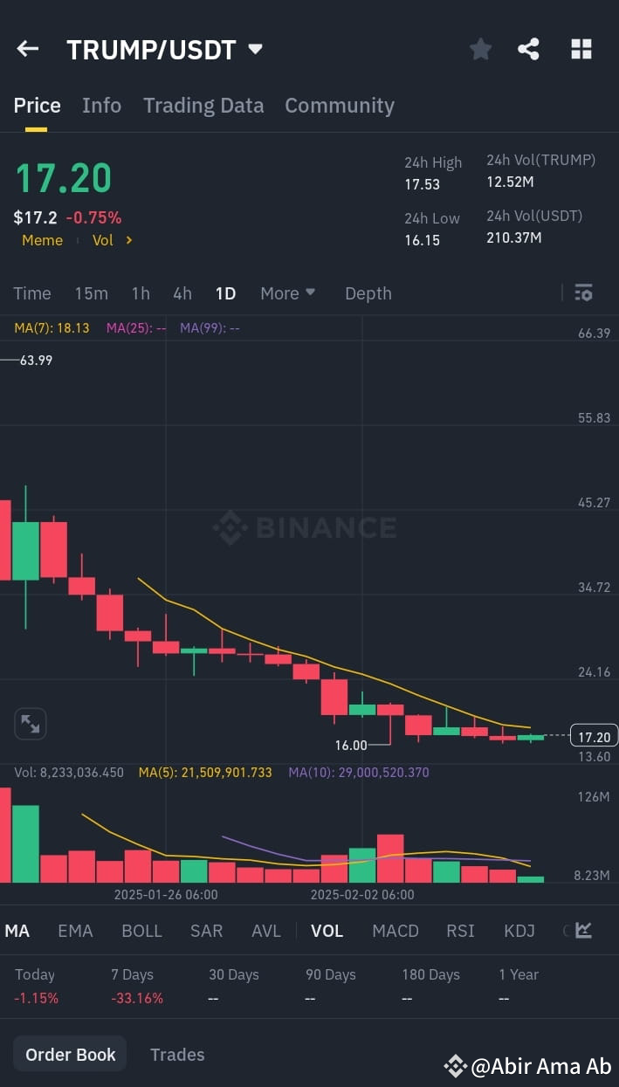Screen dimensions: 619x1087
Task: Tap the star to favorite TRUMP/USDT
Action: point(480,49)
